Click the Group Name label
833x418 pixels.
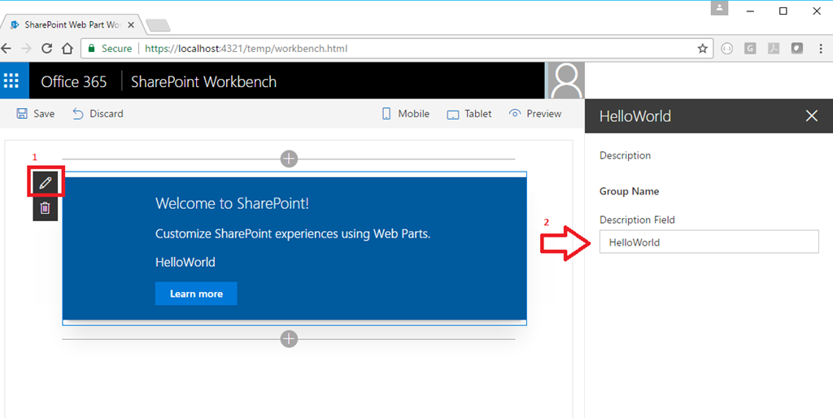coord(629,191)
